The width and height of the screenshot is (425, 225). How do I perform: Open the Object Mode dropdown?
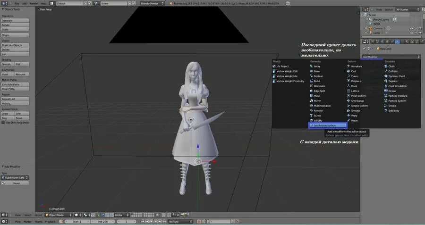[x=58, y=215]
